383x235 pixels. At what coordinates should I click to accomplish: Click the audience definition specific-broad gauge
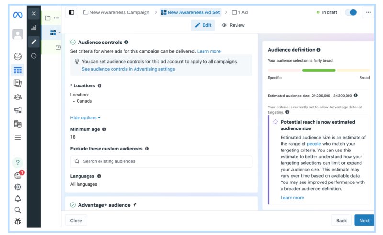click(318, 70)
